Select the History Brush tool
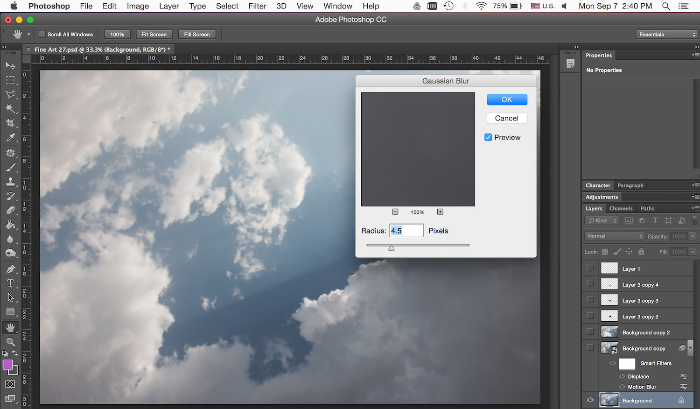Viewport: 700px width, 409px height. [x=10, y=196]
